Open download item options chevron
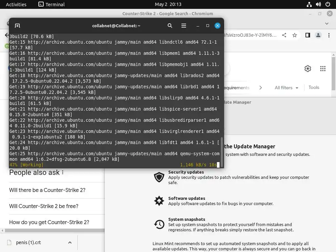The height and width of the screenshot is (252, 336). tap(70, 242)
